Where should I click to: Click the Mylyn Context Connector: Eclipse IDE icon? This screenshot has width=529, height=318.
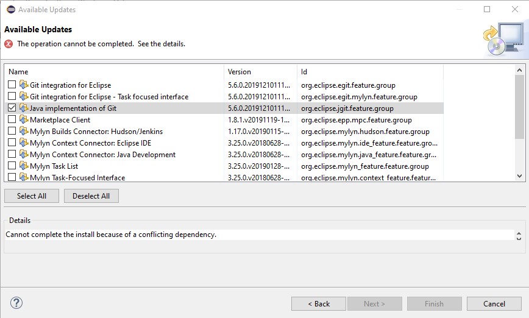click(24, 143)
